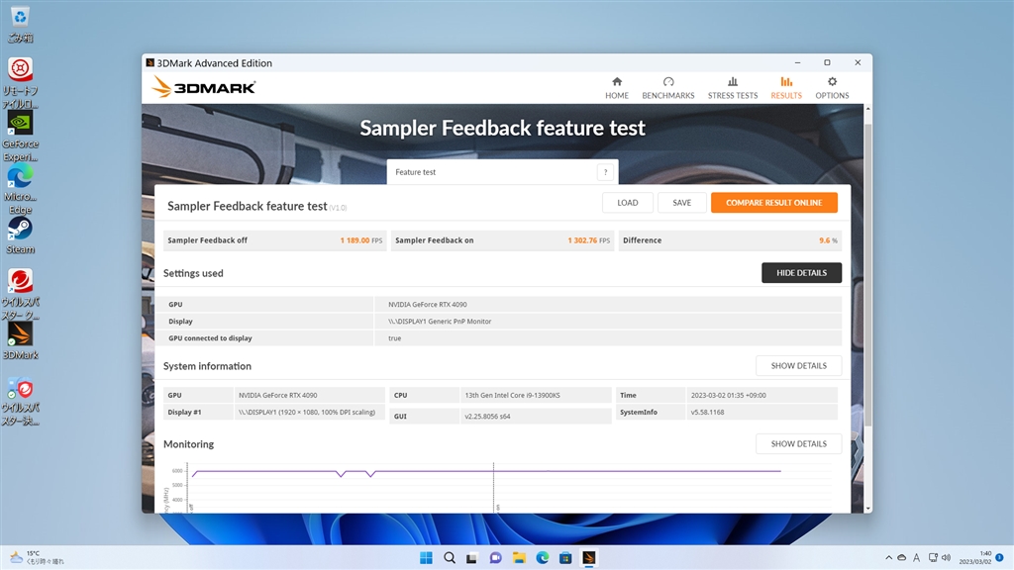Open Microsoft Store from taskbar
1014x570 pixels.
tap(565, 558)
